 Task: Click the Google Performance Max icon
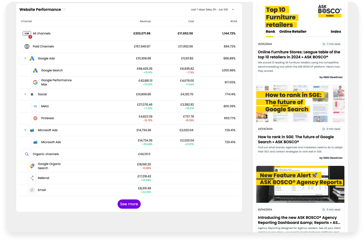point(35,83)
